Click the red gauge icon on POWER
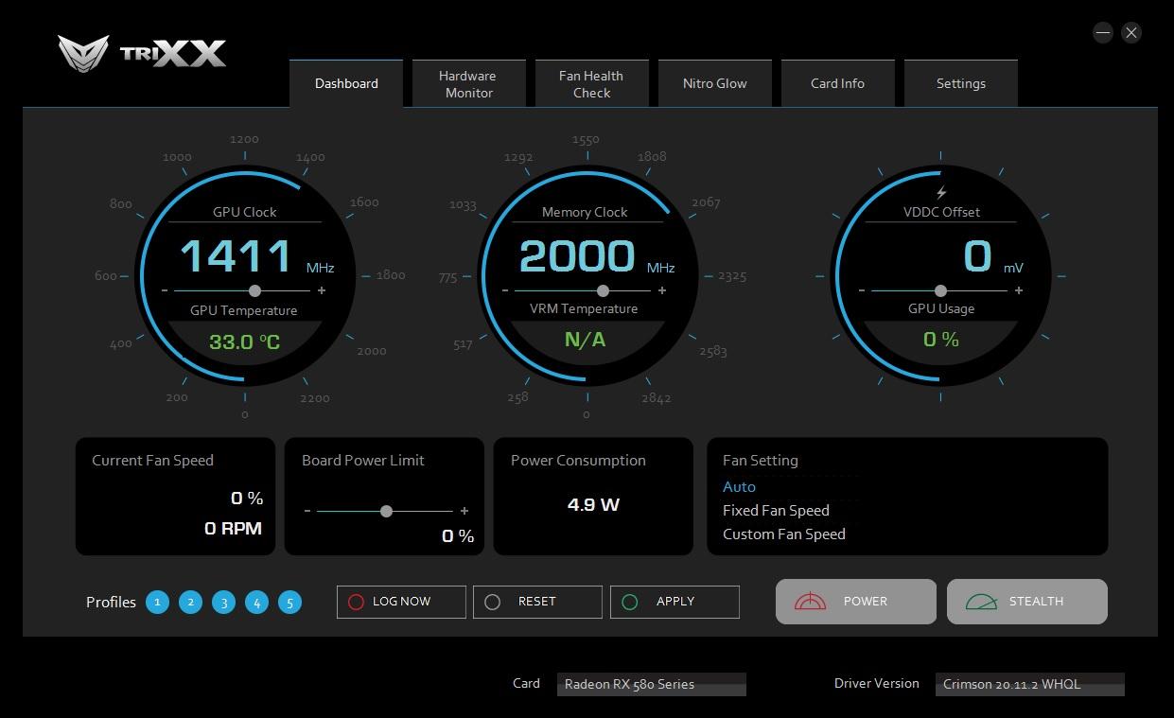The image size is (1174, 718). click(x=811, y=602)
